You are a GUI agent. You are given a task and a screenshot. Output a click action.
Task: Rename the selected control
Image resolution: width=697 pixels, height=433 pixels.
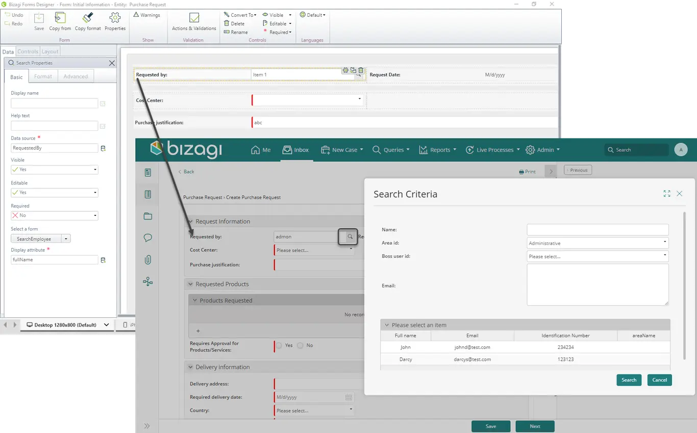coord(236,32)
